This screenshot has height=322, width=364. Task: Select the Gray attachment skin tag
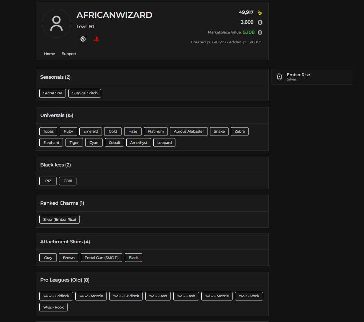coord(48,258)
